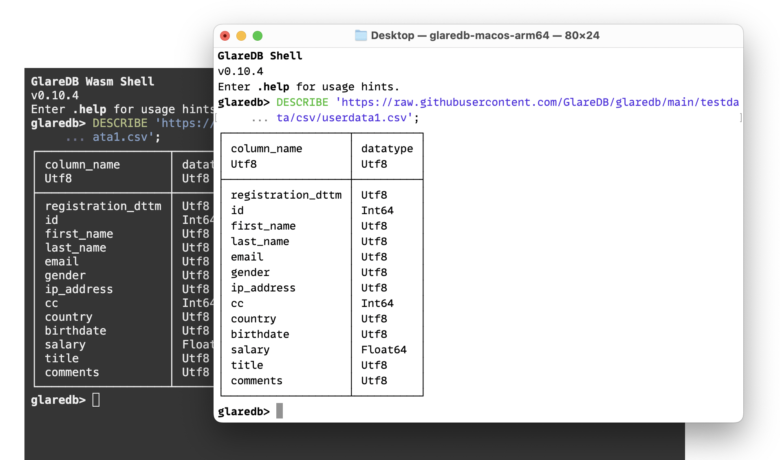Select 'gender' in the Wasm shell table

click(x=65, y=275)
